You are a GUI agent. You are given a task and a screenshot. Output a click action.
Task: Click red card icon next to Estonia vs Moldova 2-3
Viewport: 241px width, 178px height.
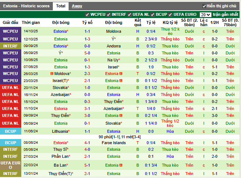pos(121,74)
